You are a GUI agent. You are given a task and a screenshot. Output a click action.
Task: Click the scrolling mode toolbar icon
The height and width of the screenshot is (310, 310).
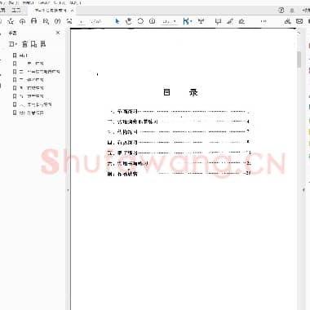201,21
